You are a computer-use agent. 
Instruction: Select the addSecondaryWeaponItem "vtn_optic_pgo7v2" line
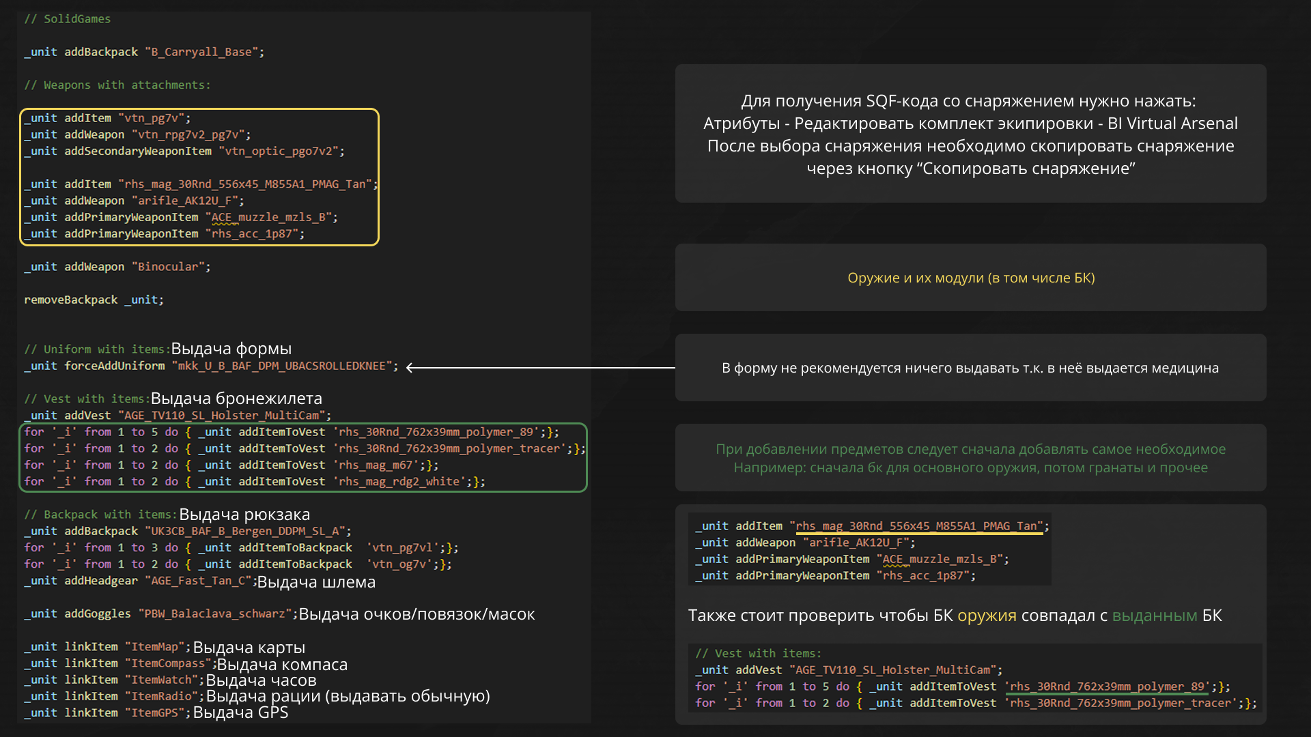[184, 151]
